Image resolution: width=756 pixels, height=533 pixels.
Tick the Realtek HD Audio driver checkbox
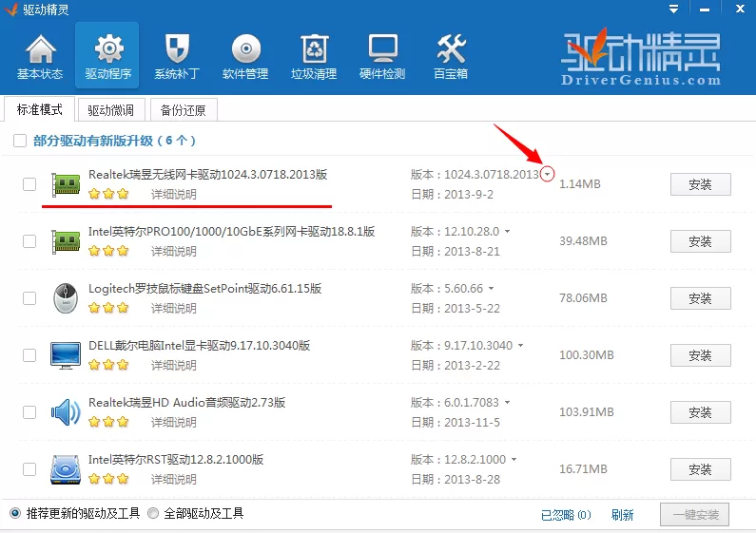29,412
